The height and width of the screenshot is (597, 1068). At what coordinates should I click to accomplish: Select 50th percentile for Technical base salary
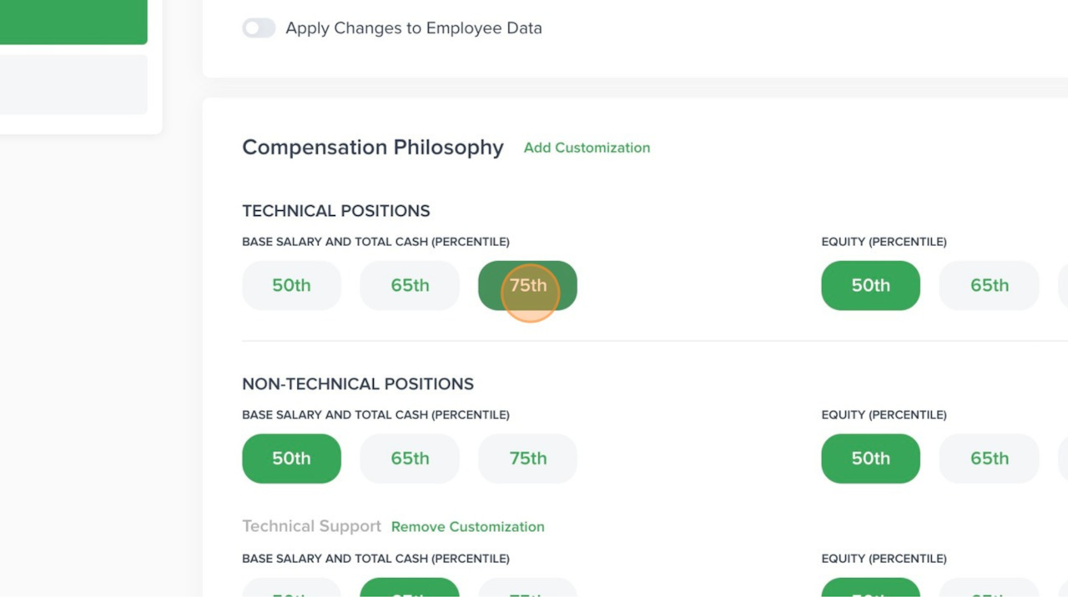pos(291,285)
